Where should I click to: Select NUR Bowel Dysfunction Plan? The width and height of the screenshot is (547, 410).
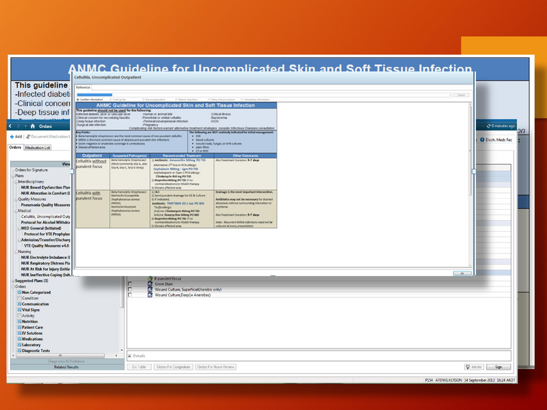coord(45,187)
